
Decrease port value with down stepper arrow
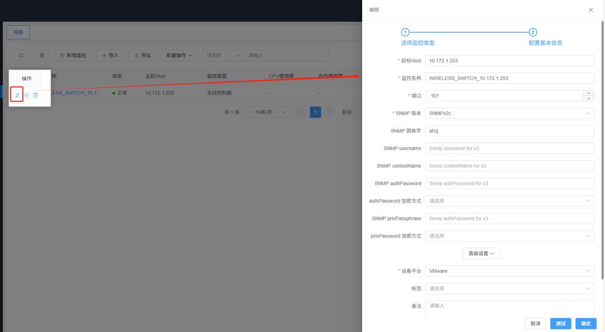click(589, 99)
